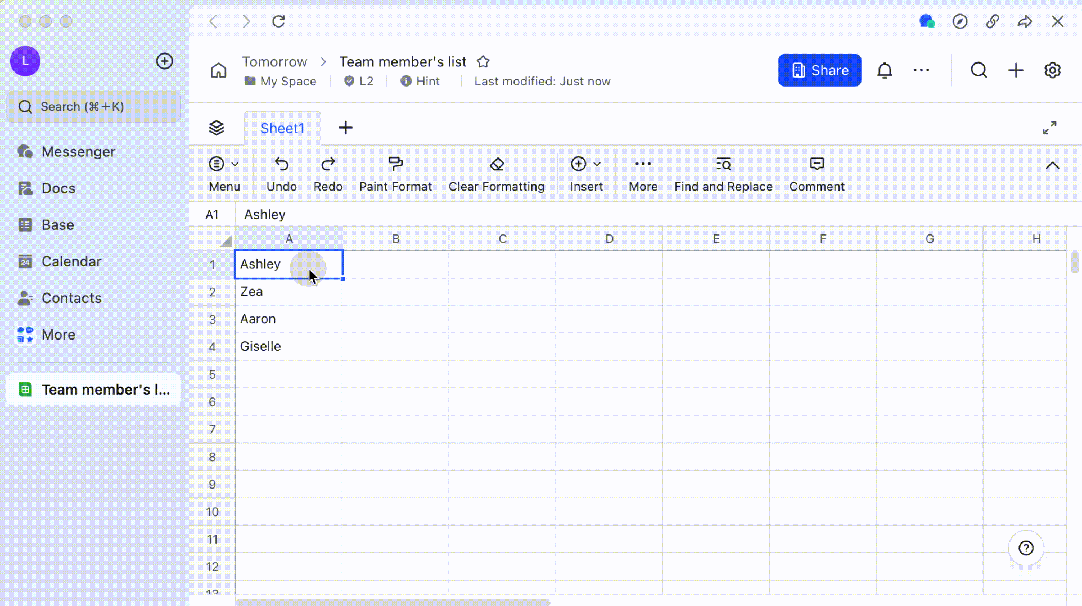Star the Team member's list document
The image size is (1082, 606).
coord(483,62)
